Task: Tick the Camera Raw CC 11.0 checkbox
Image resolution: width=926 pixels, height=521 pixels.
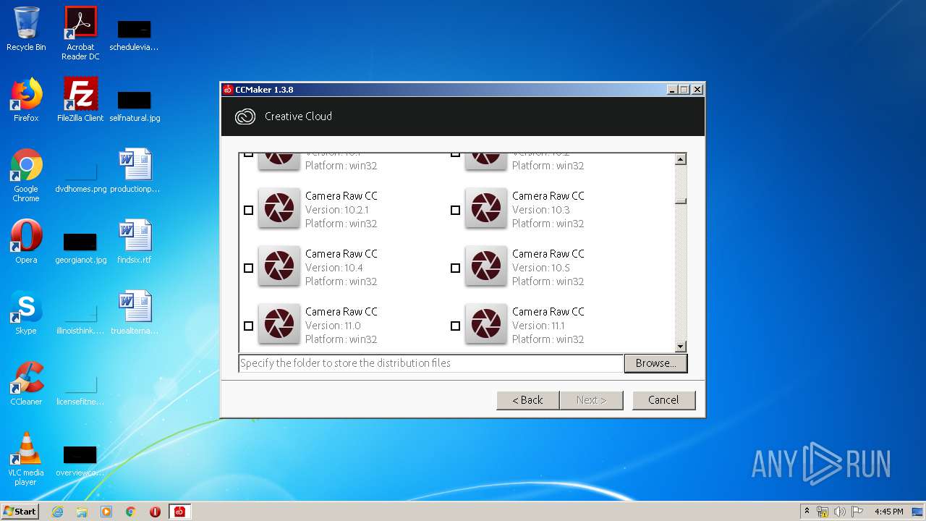Action: coord(248,326)
